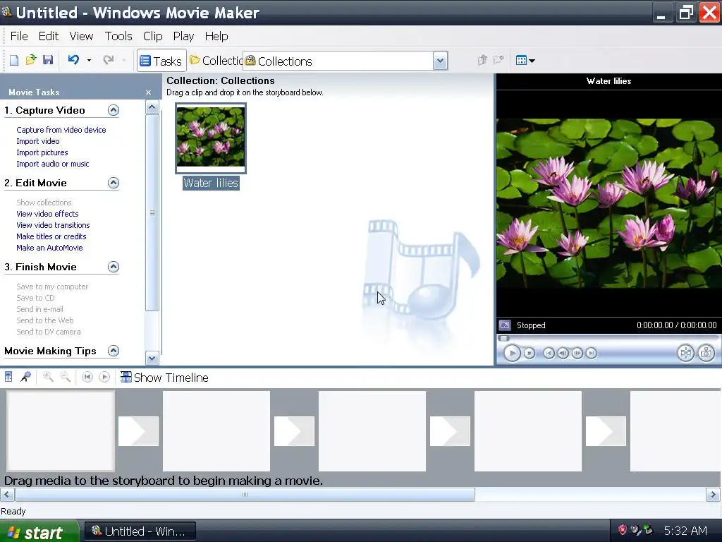The image size is (722, 542).
Task: Step to the previous frame
Action: 563,353
